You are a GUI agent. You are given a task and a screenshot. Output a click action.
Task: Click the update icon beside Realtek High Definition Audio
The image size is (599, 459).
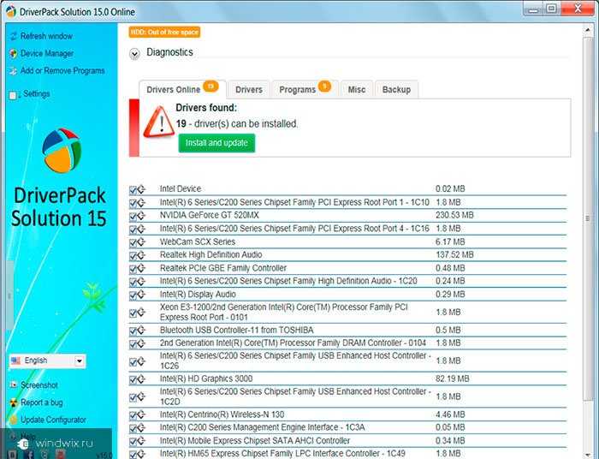pos(141,255)
